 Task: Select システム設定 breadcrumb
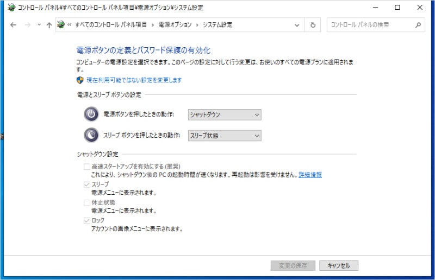[x=217, y=24]
